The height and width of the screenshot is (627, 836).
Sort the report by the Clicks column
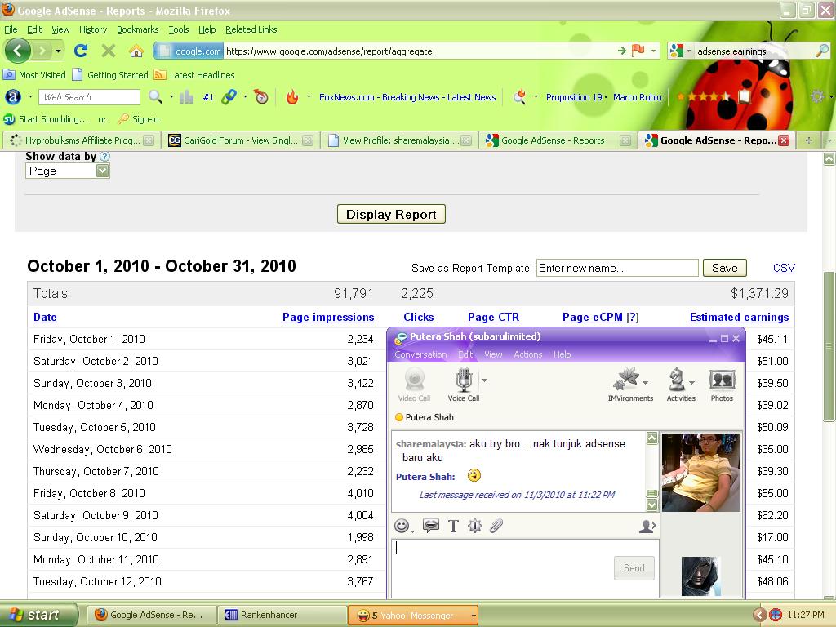419,318
